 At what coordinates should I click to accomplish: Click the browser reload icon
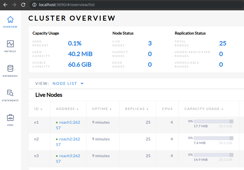23,5
